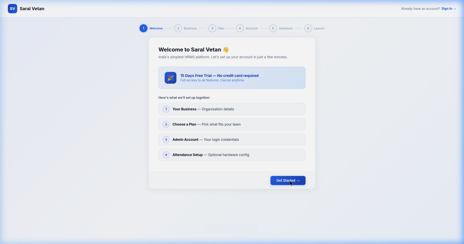Click 'India's simplest HRMS platform' subtitle
Image resolution: width=464 pixels, height=244 pixels.
pyautogui.click(x=223, y=57)
